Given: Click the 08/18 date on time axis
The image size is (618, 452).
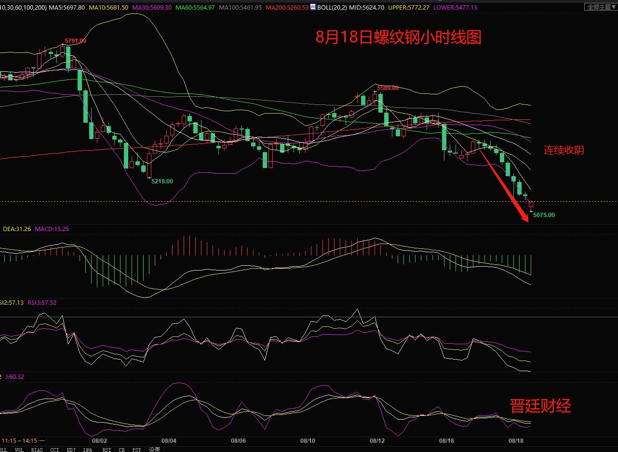Looking at the screenshot, I should coord(517,440).
